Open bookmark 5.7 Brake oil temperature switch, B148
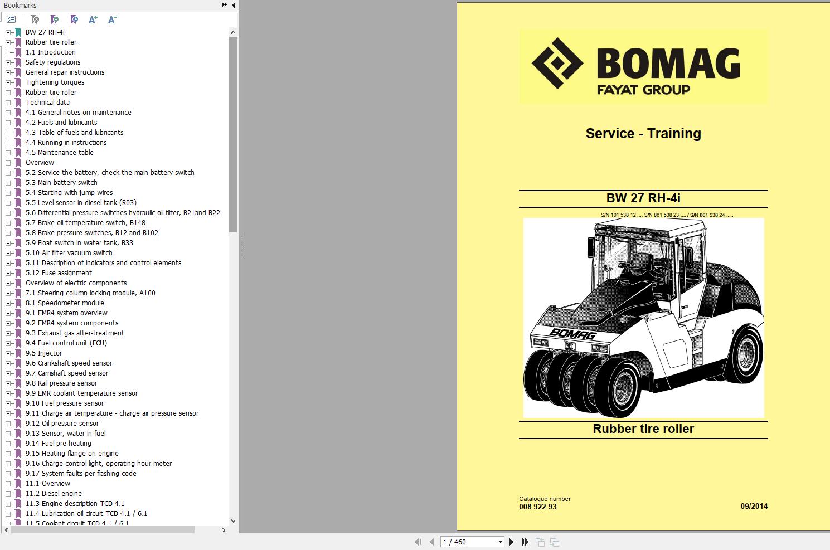The width and height of the screenshot is (830, 550). (85, 223)
